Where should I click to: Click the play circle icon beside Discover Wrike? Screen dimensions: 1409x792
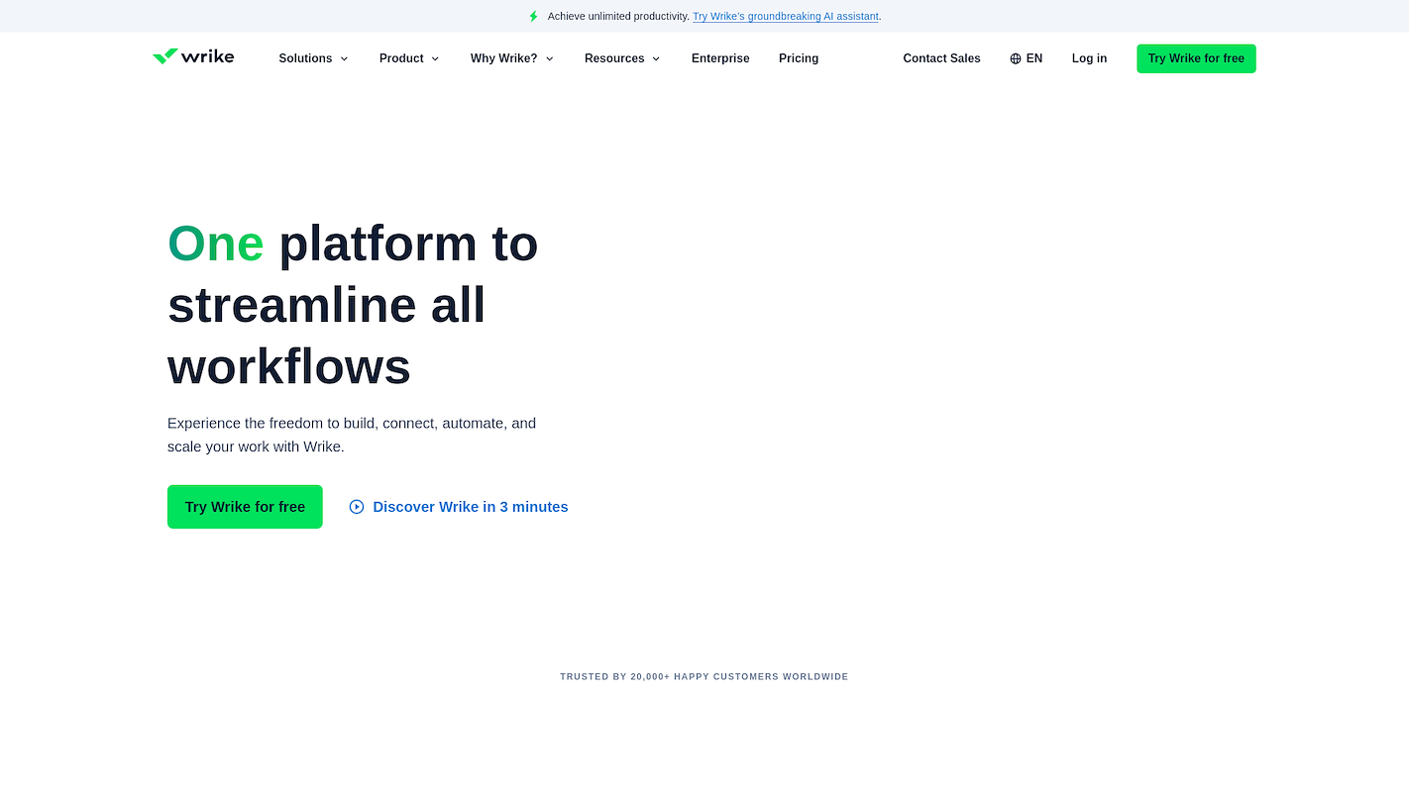point(357,507)
